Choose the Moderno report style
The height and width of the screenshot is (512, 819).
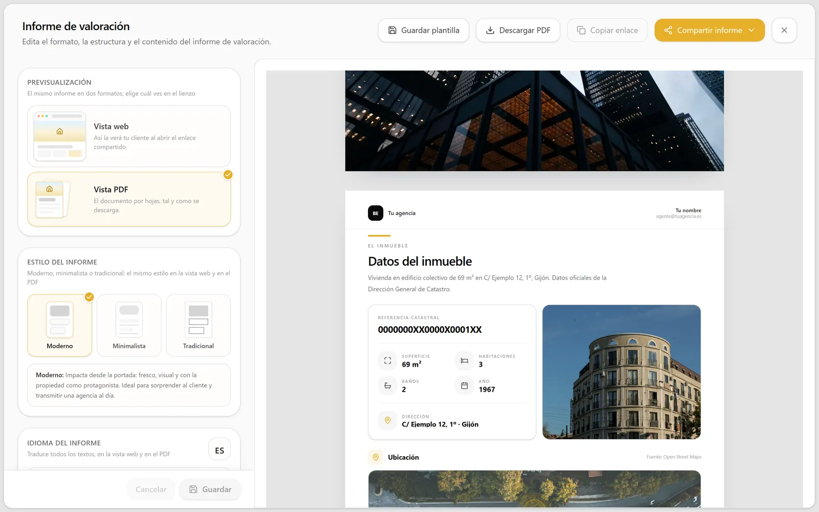click(60, 325)
